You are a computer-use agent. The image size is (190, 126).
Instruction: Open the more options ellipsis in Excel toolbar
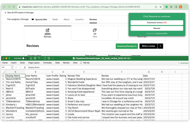(x=53, y=58)
